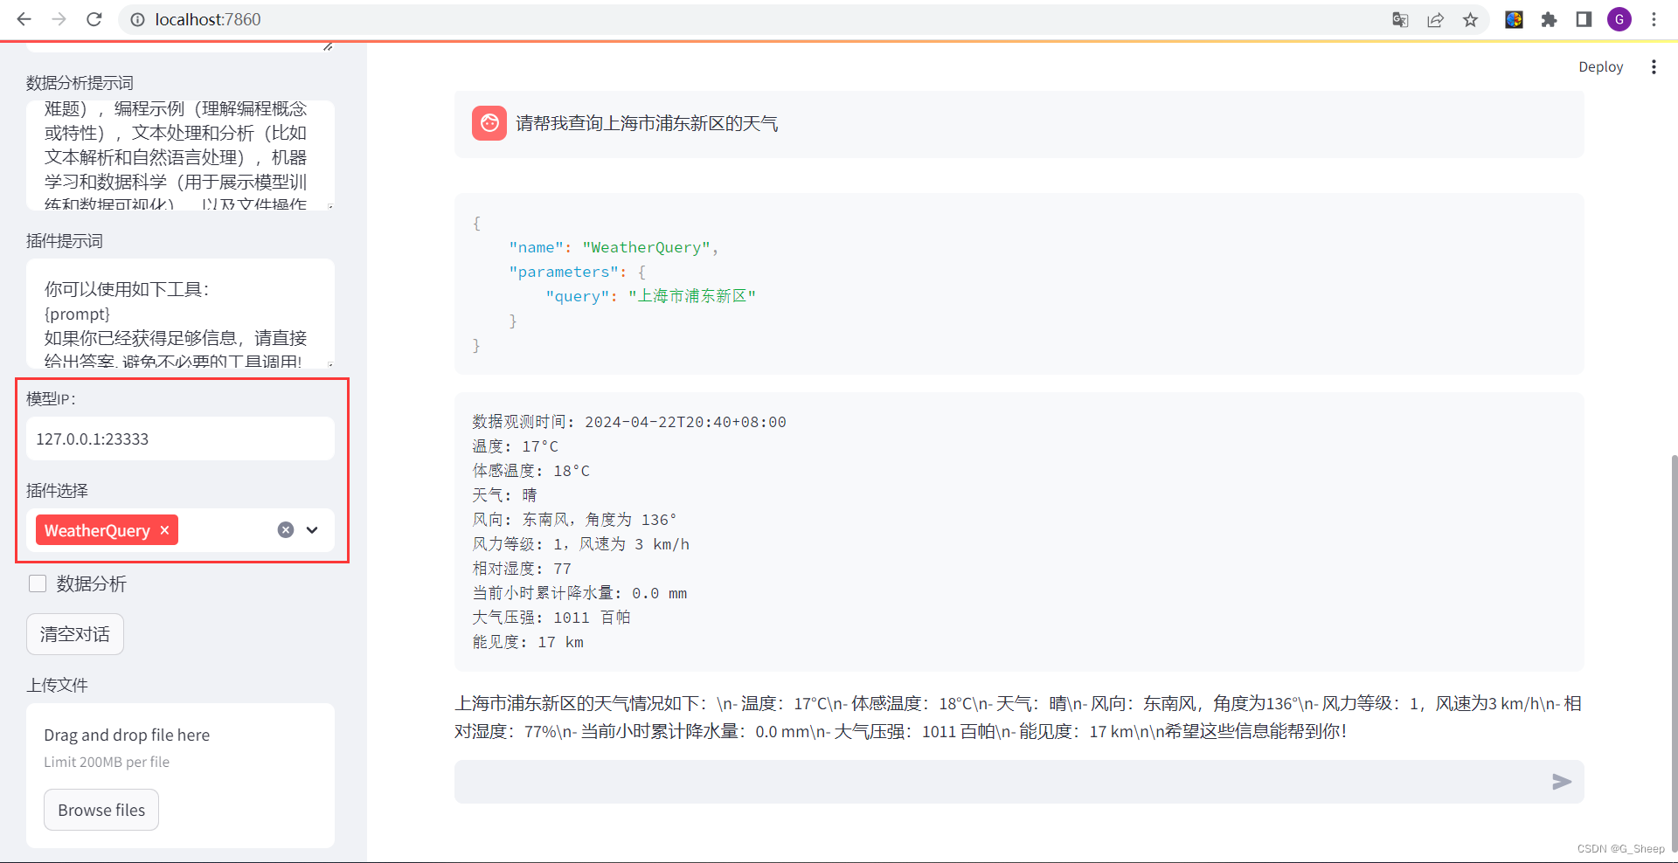
Task: Click the 模型IP label
Action: [51, 398]
